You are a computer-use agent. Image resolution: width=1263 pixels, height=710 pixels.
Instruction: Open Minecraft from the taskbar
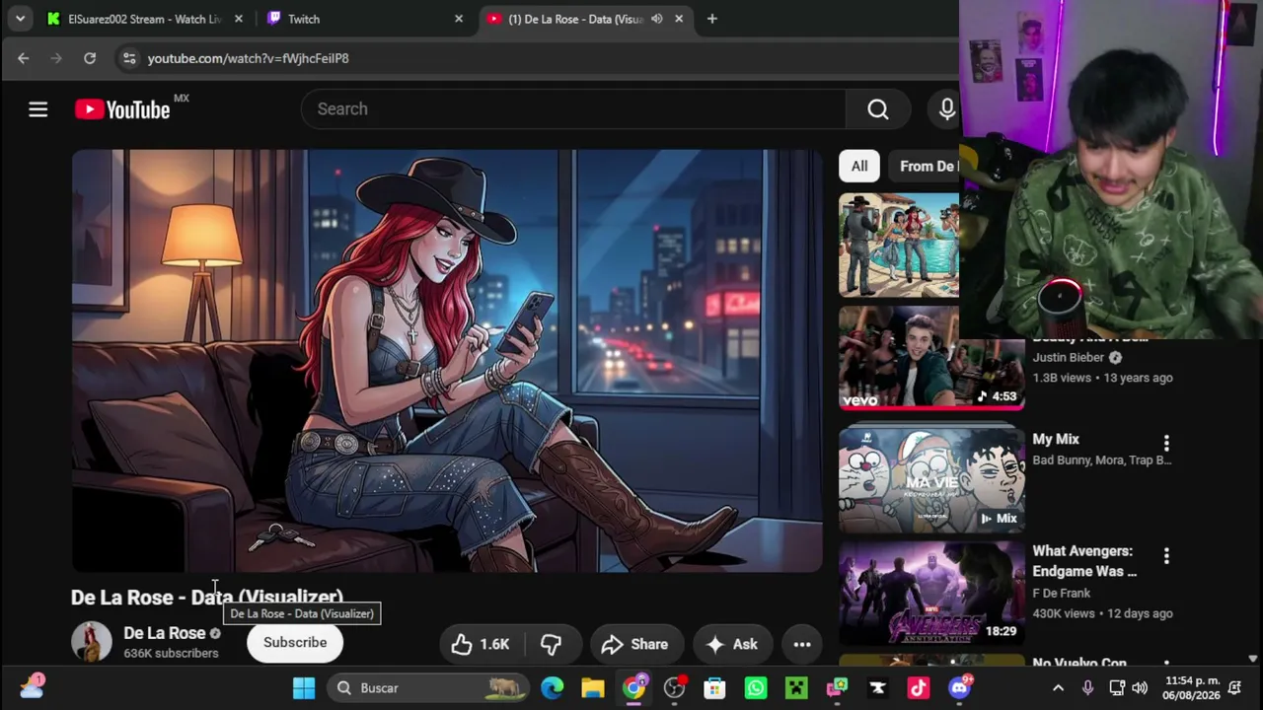click(x=796, y=687)
